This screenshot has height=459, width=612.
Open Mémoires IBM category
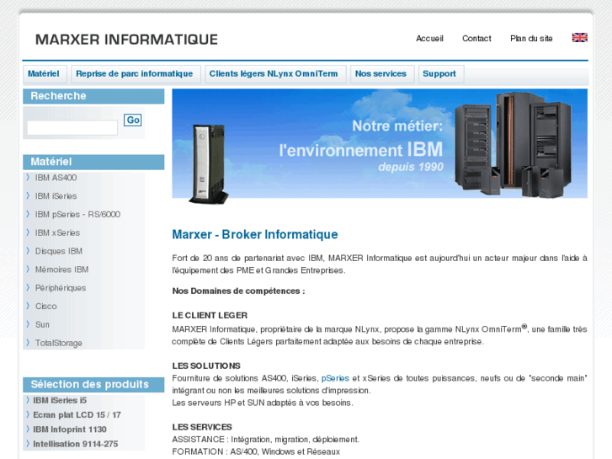point(62,270)
